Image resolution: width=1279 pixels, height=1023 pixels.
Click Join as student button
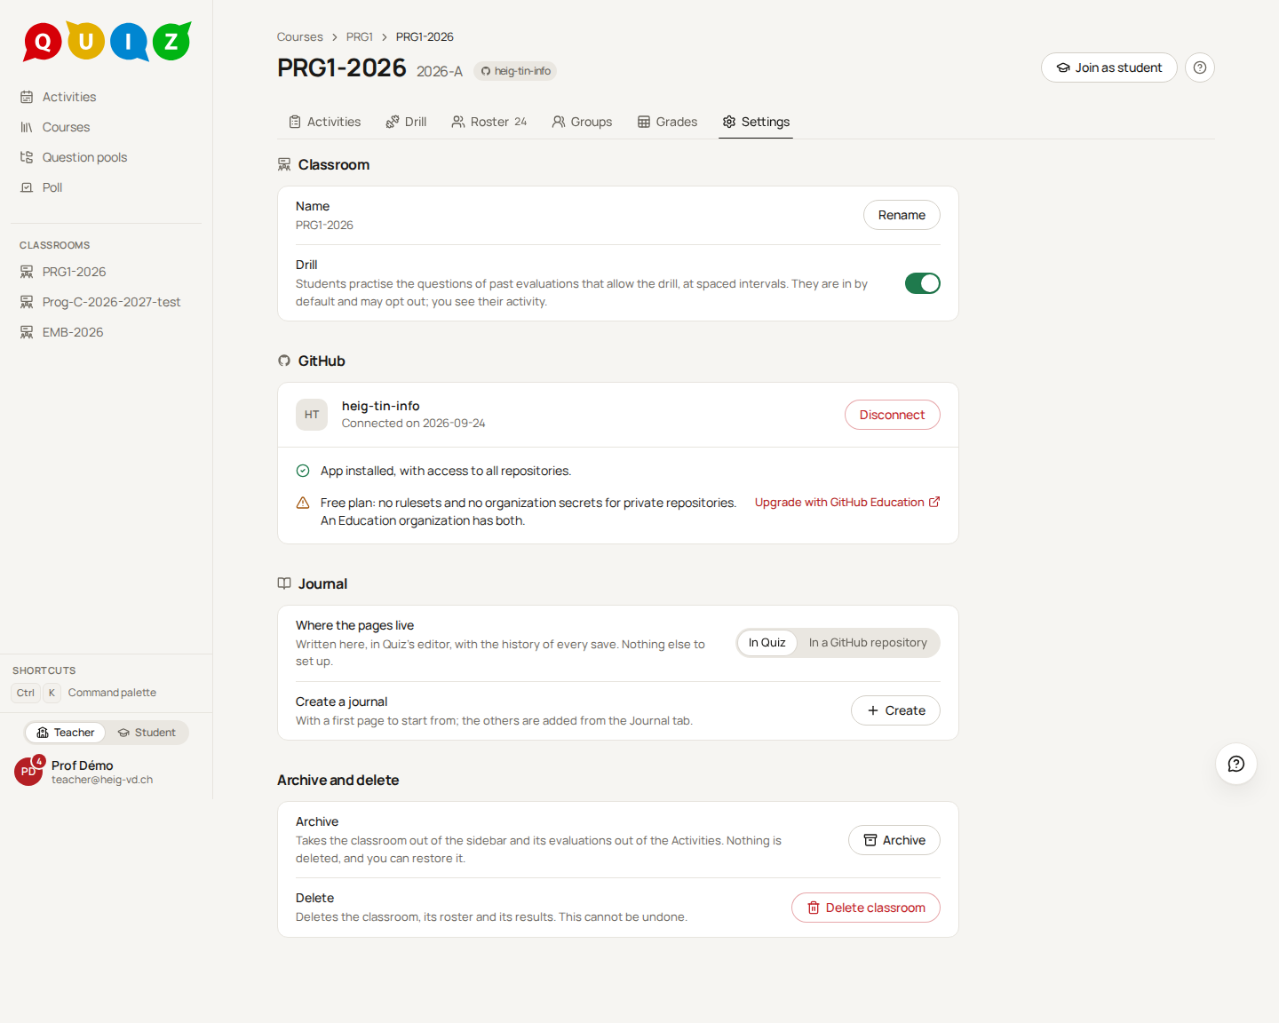coord(1108,67)
